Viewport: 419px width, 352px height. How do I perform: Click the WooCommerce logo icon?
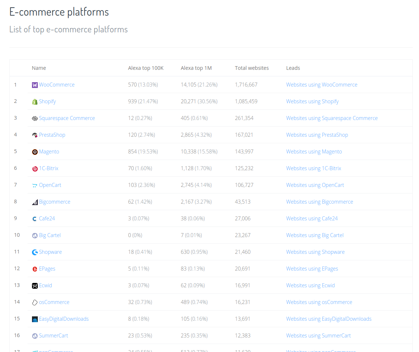coord(35,85)
